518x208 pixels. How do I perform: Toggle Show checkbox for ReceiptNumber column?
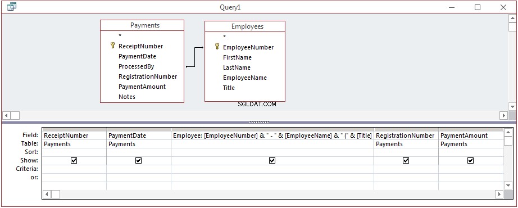74,160
